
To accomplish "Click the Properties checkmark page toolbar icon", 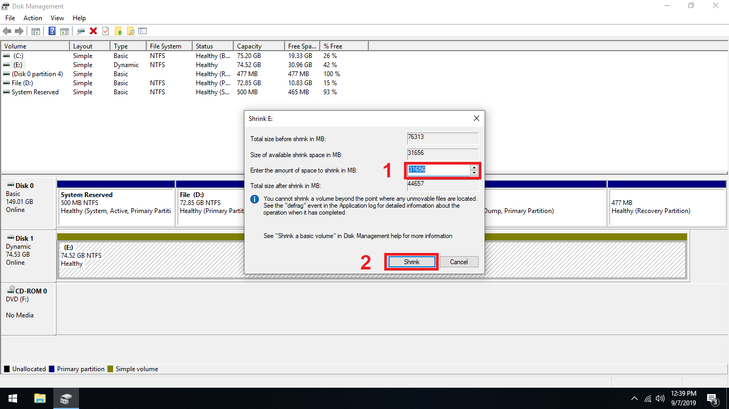I will coord(106,31).
